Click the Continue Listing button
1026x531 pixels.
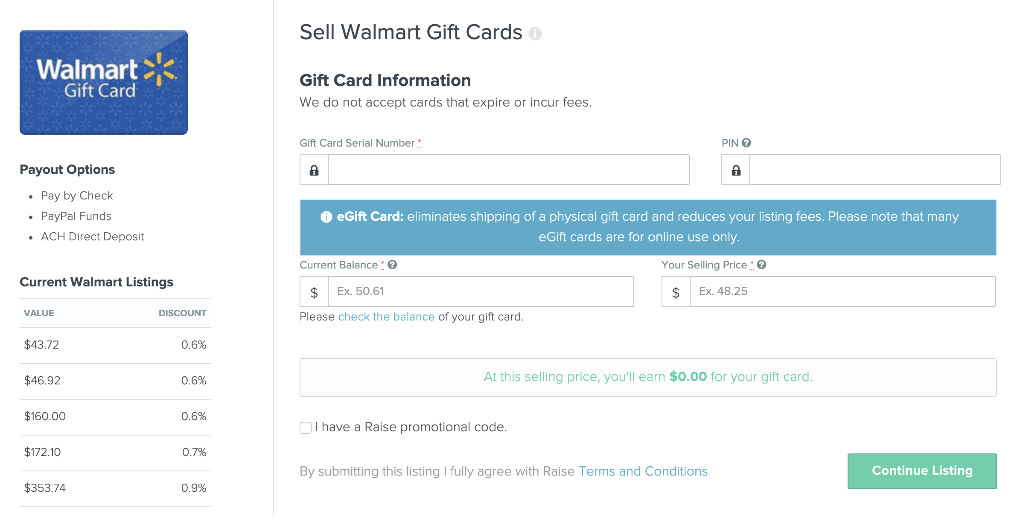[x=921, y=471]
